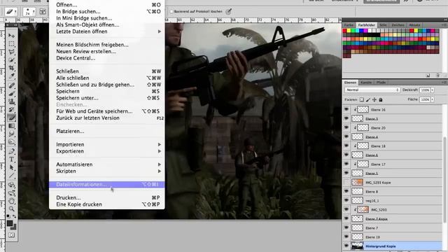Select the Eyedropper tool
This screenshot has width=448, height=252.
11,76
